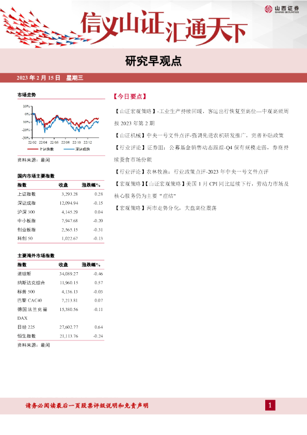Click the blue 深证成指 legend marker
307x435 pixels.
[x=69, y=149]
